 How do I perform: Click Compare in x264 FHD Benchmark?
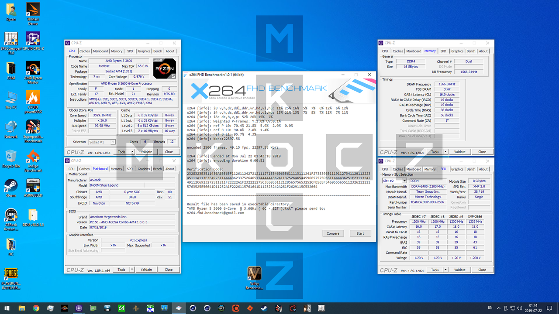tap(333, 233)
